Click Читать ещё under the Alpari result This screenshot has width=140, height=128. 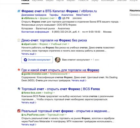[x=29, y=54]
